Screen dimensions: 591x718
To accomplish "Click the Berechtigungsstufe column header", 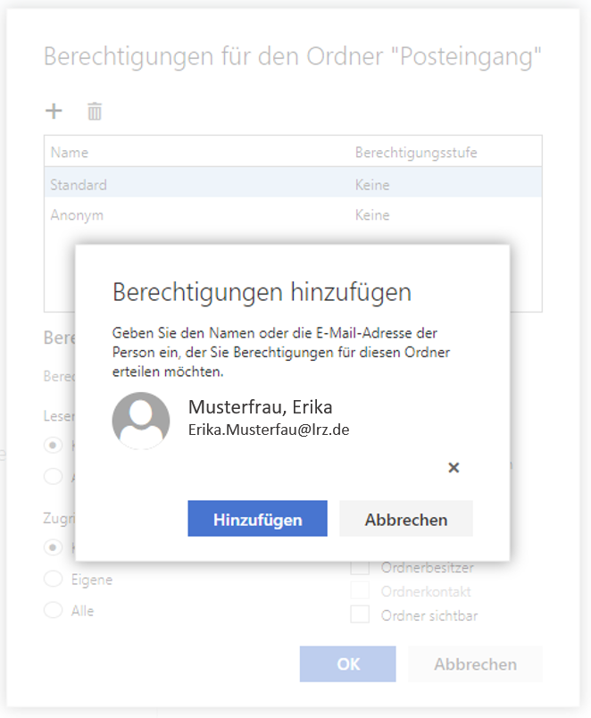I will coord(416,153).
